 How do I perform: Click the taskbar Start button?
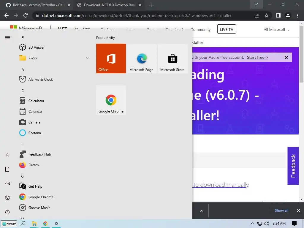[x=9, y=224]
